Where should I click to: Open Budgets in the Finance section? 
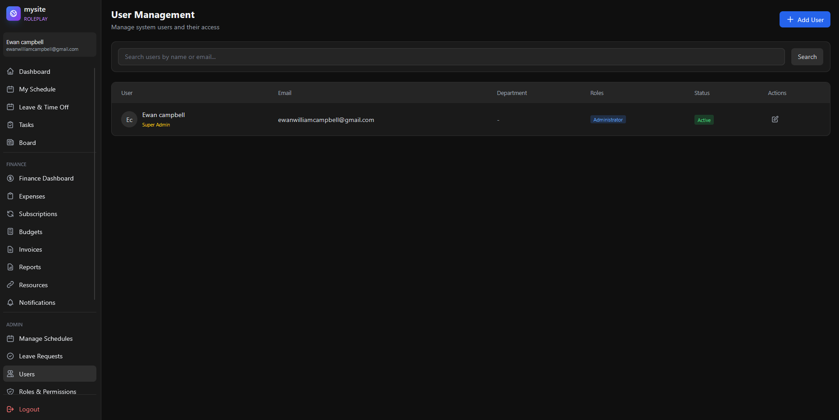(x=31, y=232)
